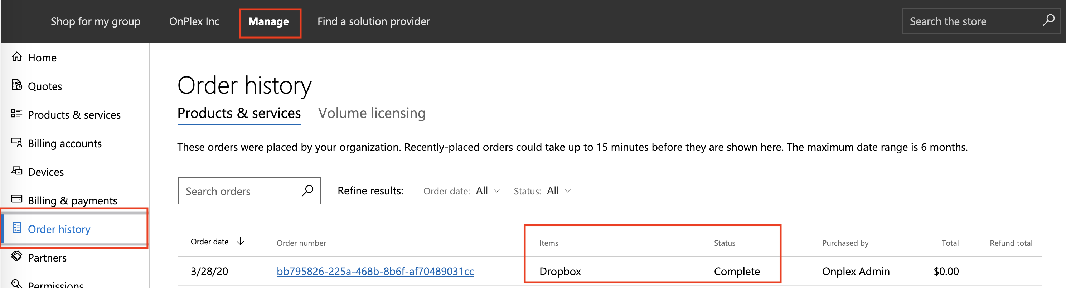This screenshot has width=1066, height=288.
Task: Go to Home in sidebar
Action: coord(42,58)
